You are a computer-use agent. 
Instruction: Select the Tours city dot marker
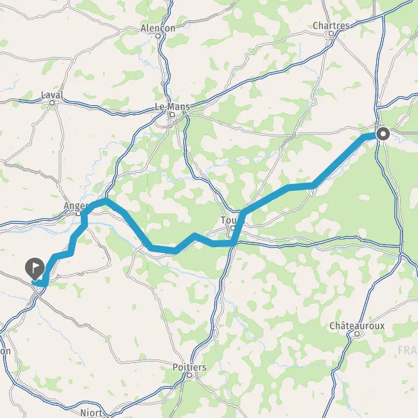coord(233,229)
